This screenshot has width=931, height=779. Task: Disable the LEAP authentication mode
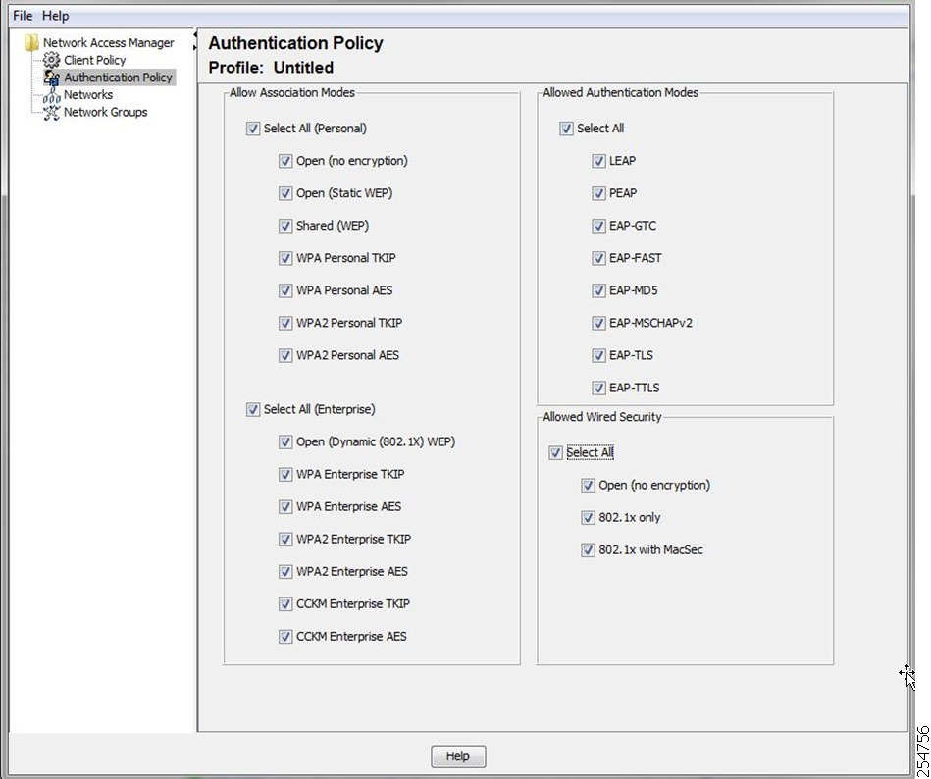[x=598, y=161]
